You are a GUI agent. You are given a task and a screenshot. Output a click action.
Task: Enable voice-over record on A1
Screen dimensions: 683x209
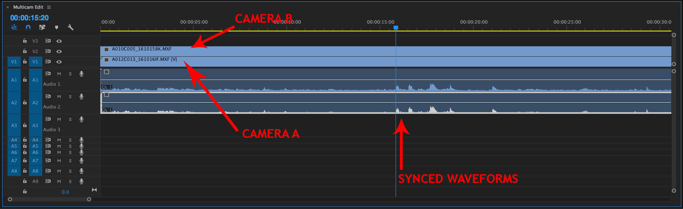(81, 74)
